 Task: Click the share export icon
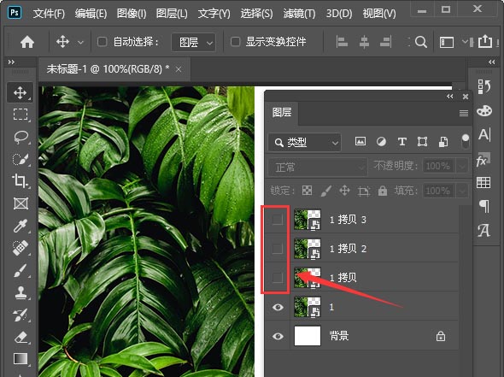coord(485,42)
